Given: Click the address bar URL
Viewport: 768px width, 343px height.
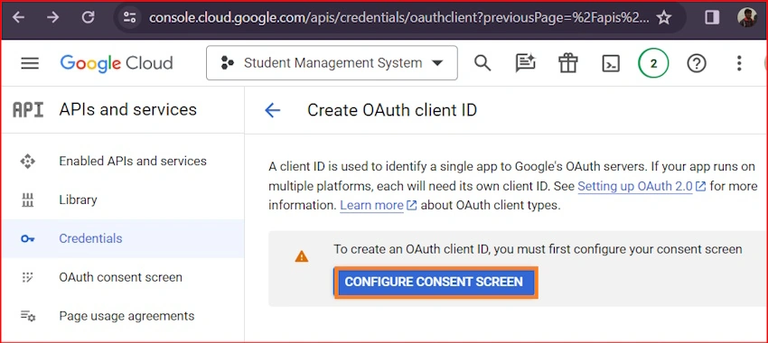Looking at the screenshot, I should click(x=398, y=18).
